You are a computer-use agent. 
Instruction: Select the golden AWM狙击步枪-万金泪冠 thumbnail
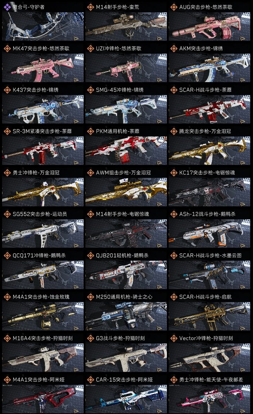point(126,192)
